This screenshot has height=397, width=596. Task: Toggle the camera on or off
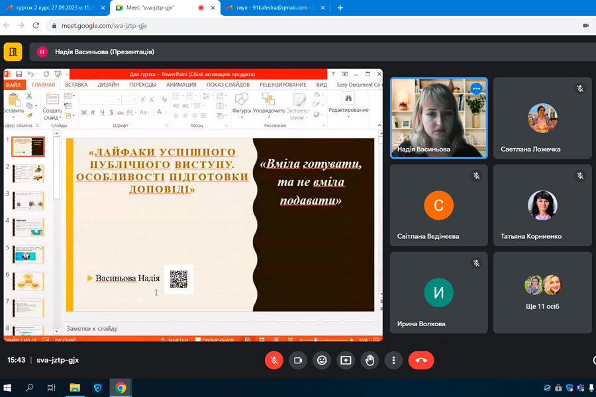point(298,360)
